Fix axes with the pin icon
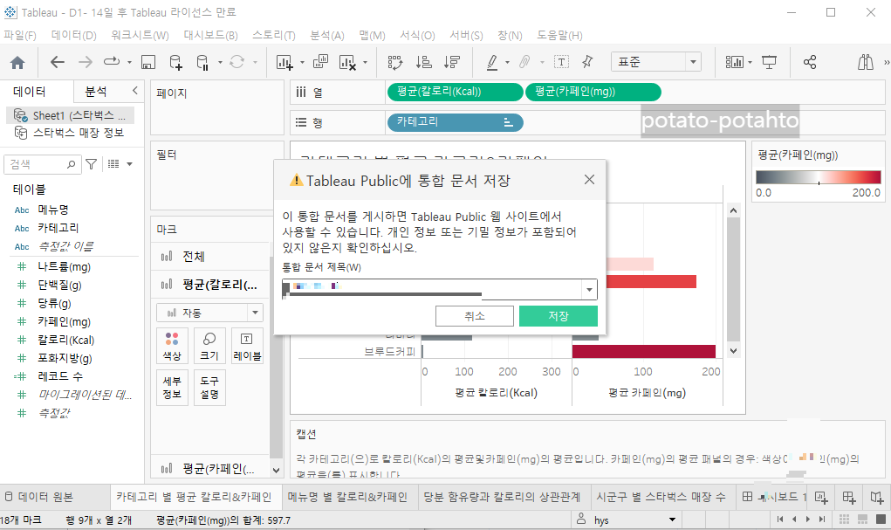891x530 pixels. point(587,62)
